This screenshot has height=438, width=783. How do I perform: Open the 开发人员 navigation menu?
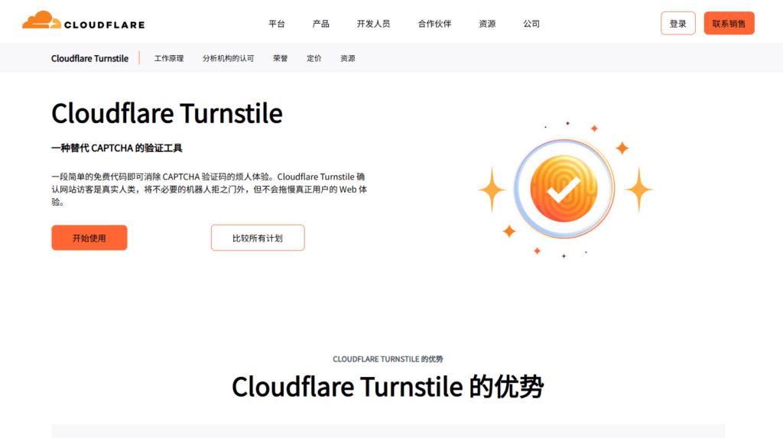(x=373, y=24)
